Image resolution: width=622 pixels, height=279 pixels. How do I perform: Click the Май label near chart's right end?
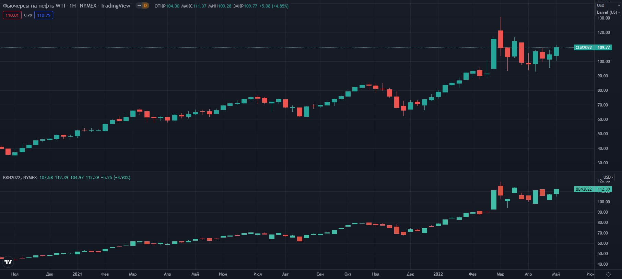(556, 274)
